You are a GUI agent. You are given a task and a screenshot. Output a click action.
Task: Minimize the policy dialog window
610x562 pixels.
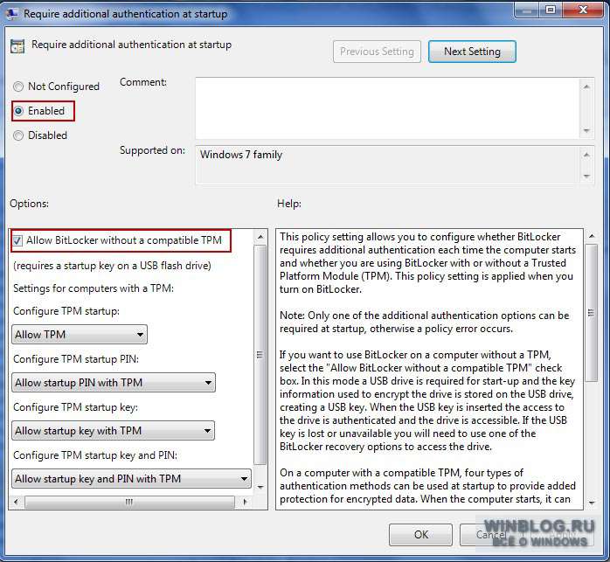click(527, 10)
